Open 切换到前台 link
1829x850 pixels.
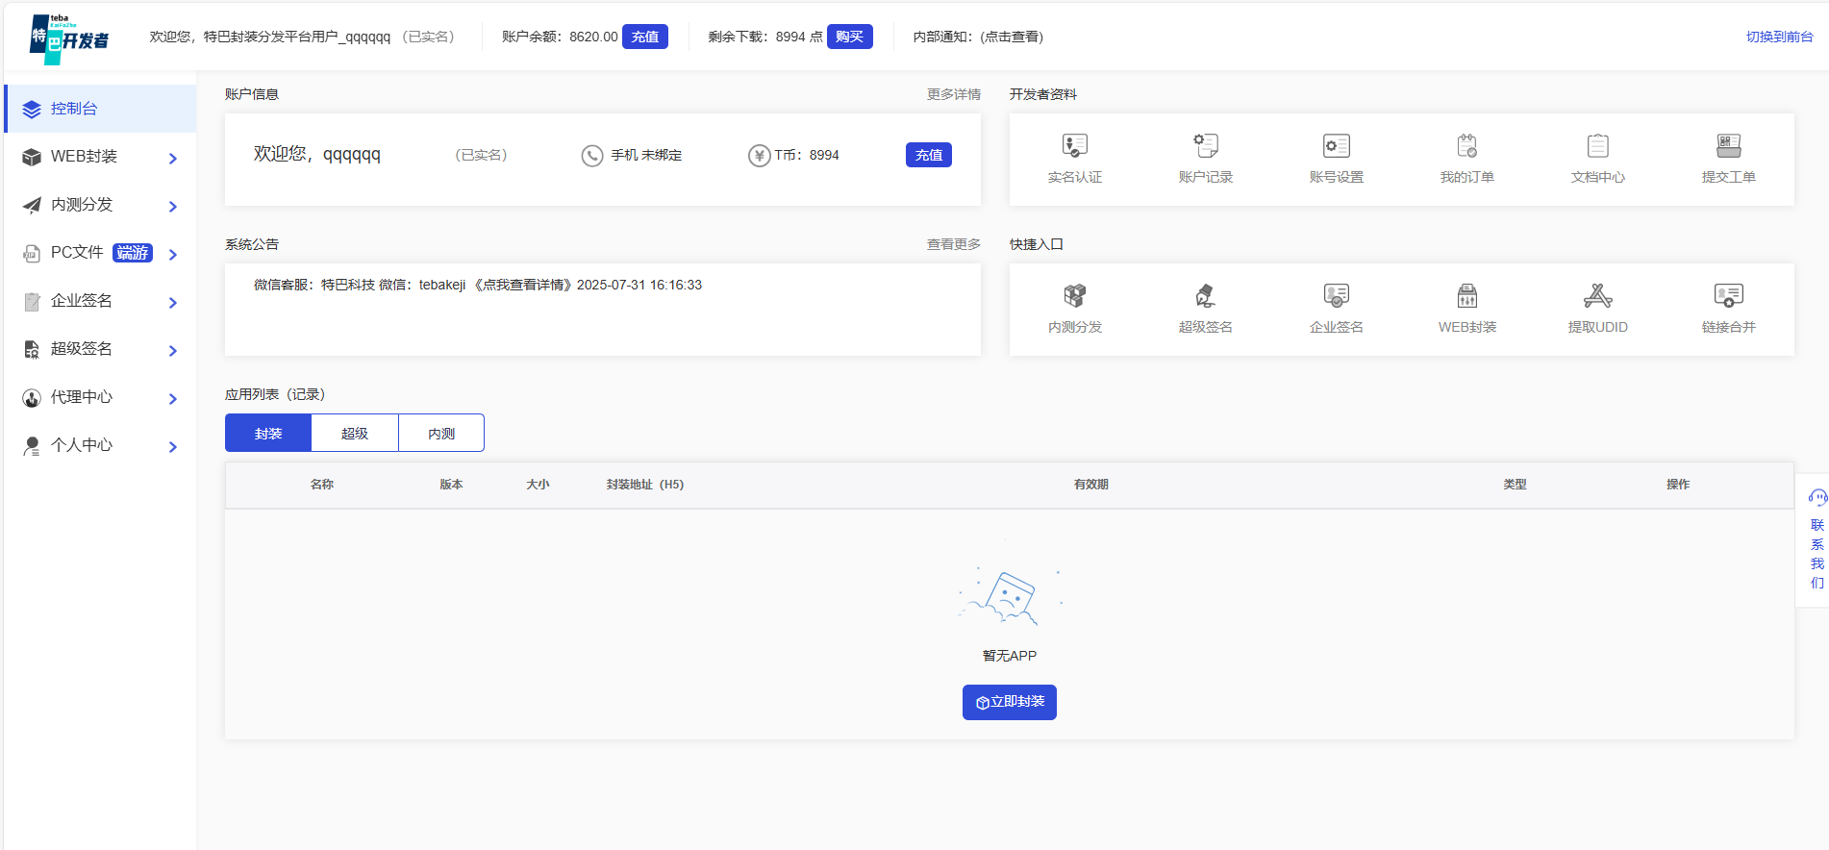pyautogui.click(x=1779, y=37)
